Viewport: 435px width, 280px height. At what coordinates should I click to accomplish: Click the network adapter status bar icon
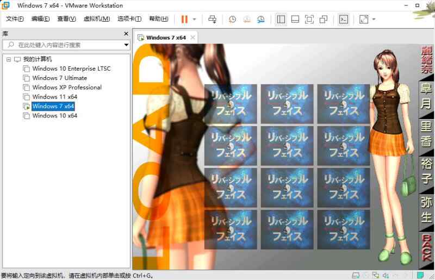click(376, 275)
